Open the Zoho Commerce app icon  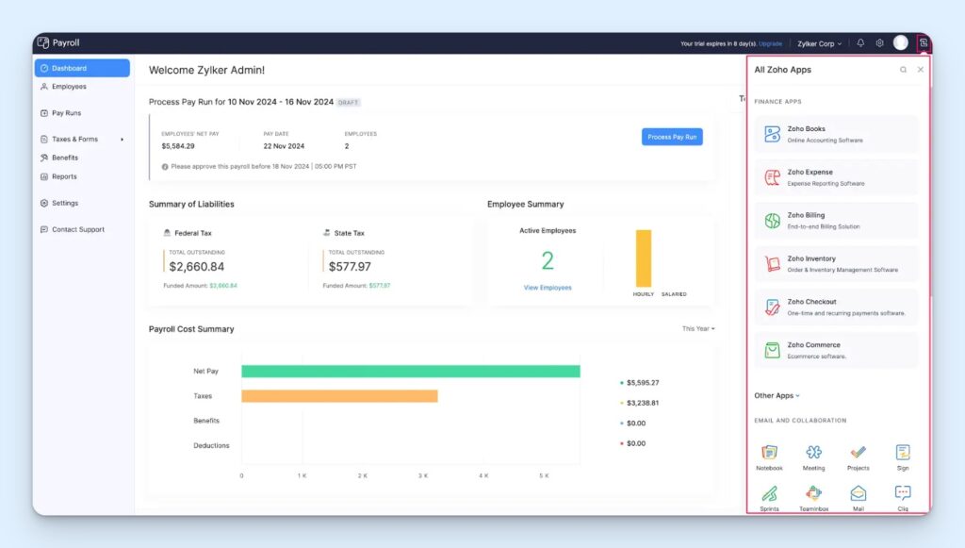[x=772, y=350]
